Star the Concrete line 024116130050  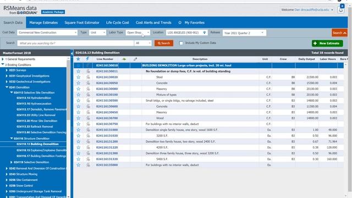tap(78, 83)
